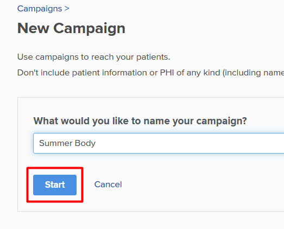The image size is (284, 229).
Task: Go back to Campaigns via breadcrumb link
Action: point(40,9)
